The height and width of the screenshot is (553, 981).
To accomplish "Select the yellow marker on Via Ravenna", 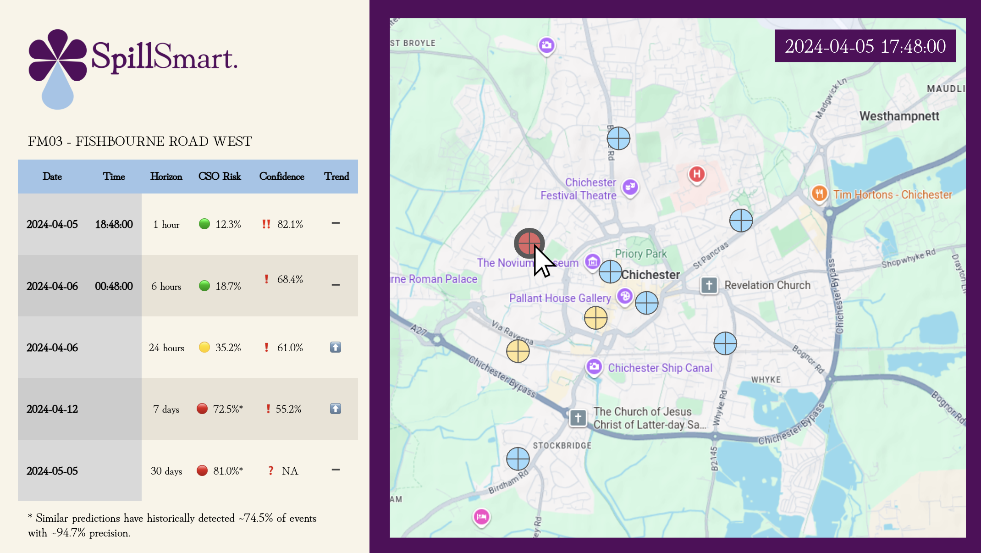I will click(518, 351).
